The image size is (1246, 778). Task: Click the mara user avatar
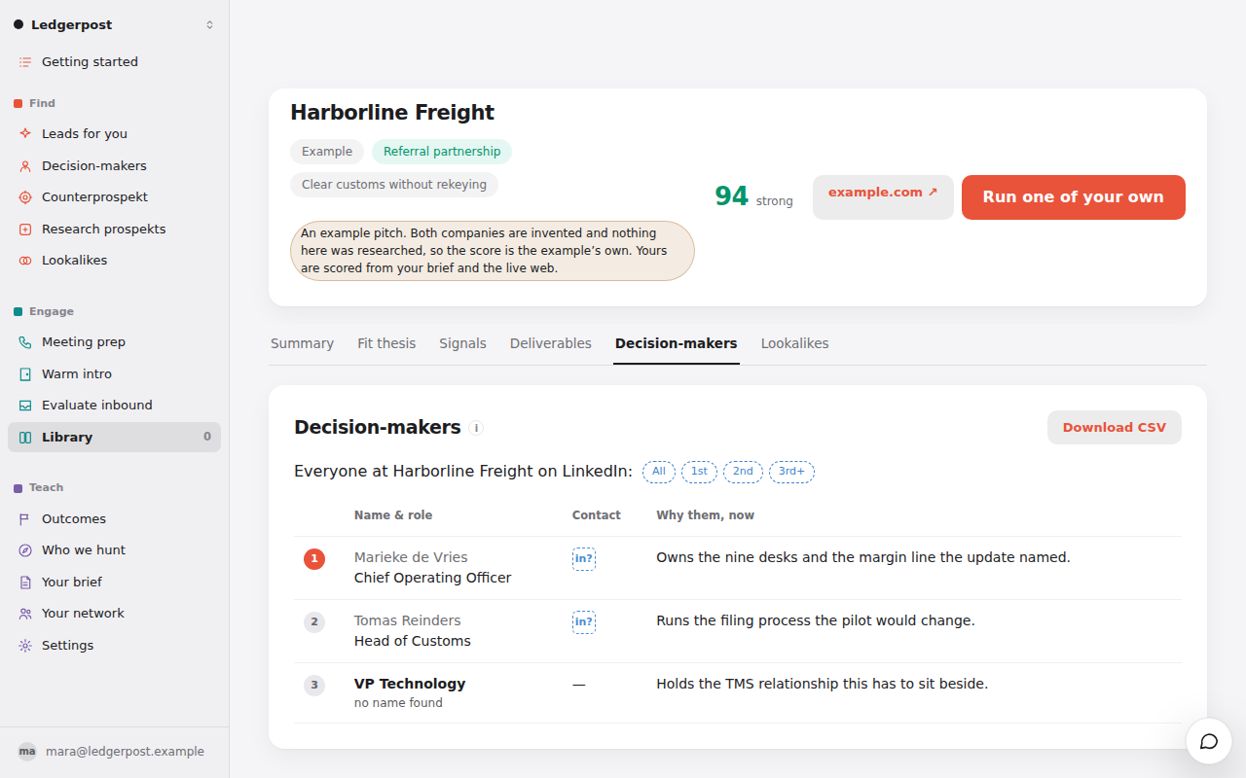point(27,752)
